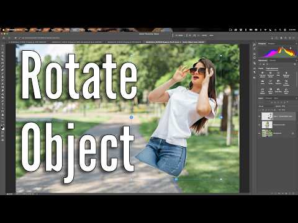Click the bottom-right transform handle on canvas
Viewport: 298px width, 223px height.
pos(221,180)
